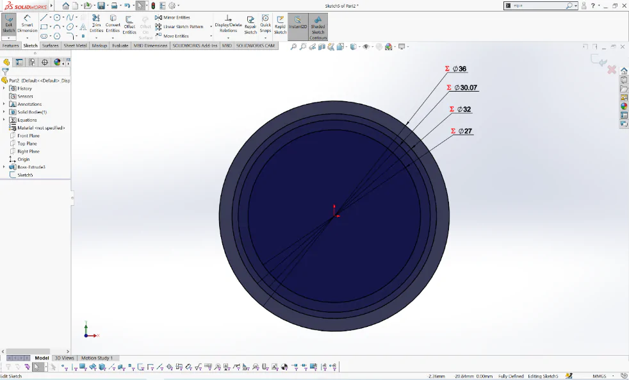Select Sketch5 in the feature tree

[25, 175]
